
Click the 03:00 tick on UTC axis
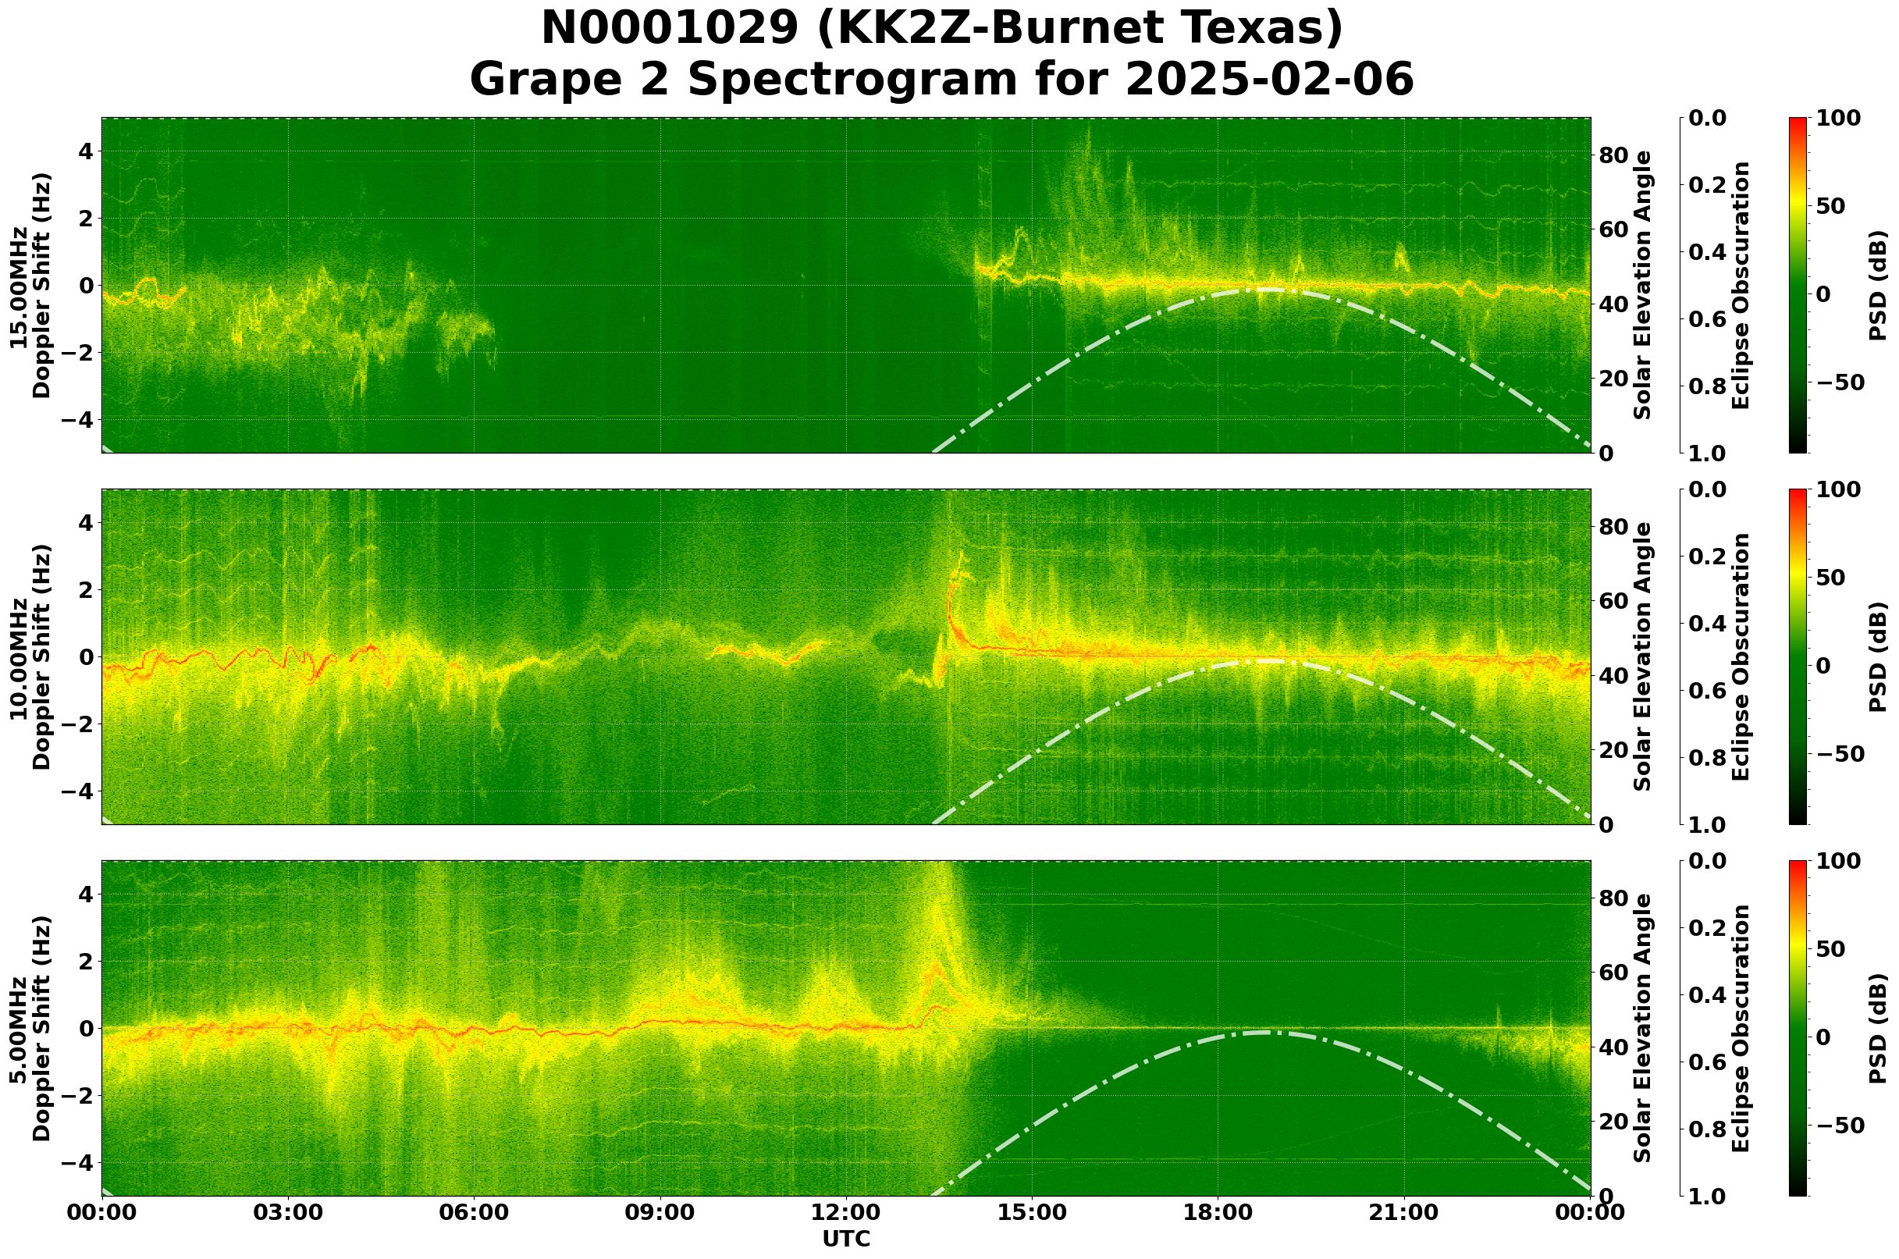287,1212
